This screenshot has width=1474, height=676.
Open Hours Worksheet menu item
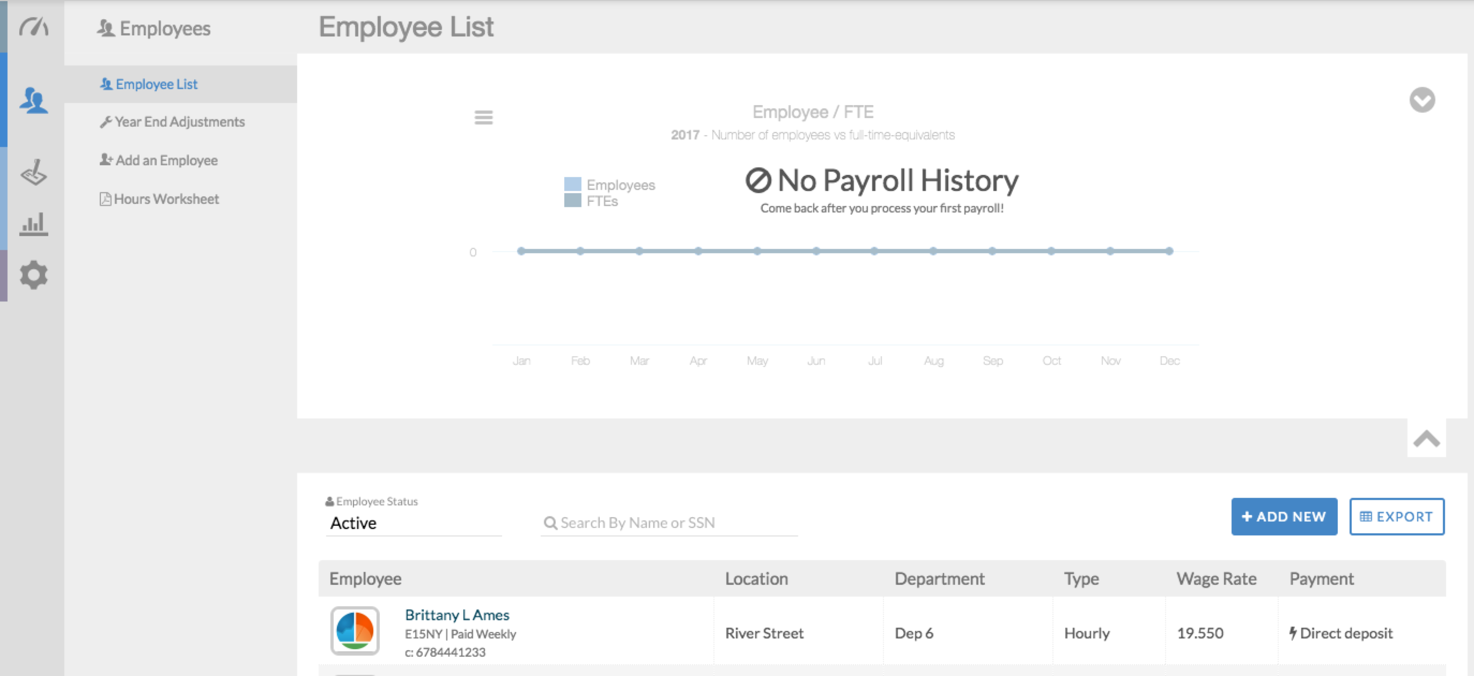[x=181, y=199]
